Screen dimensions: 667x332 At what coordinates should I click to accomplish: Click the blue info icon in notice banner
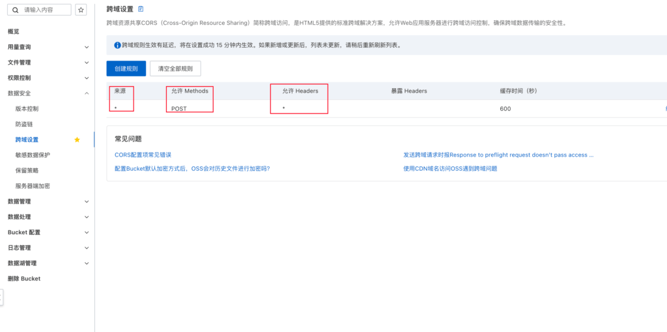tap(117, 46)
